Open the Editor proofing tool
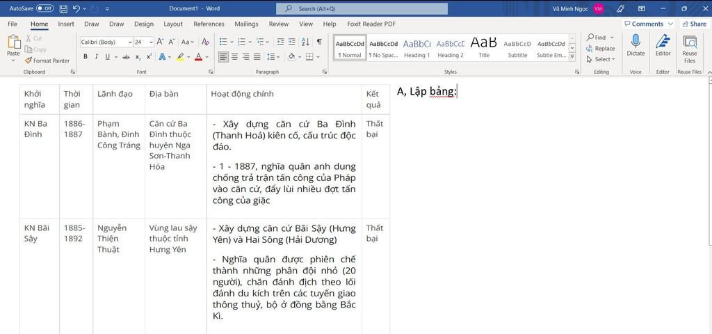 point(663,45)
